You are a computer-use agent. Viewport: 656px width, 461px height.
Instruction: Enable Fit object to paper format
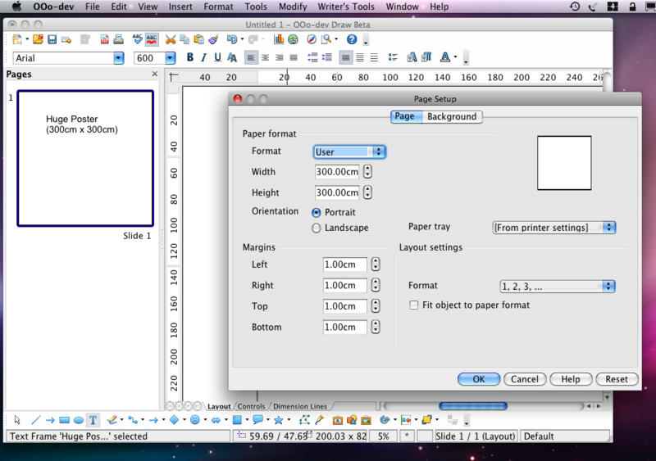414,305
